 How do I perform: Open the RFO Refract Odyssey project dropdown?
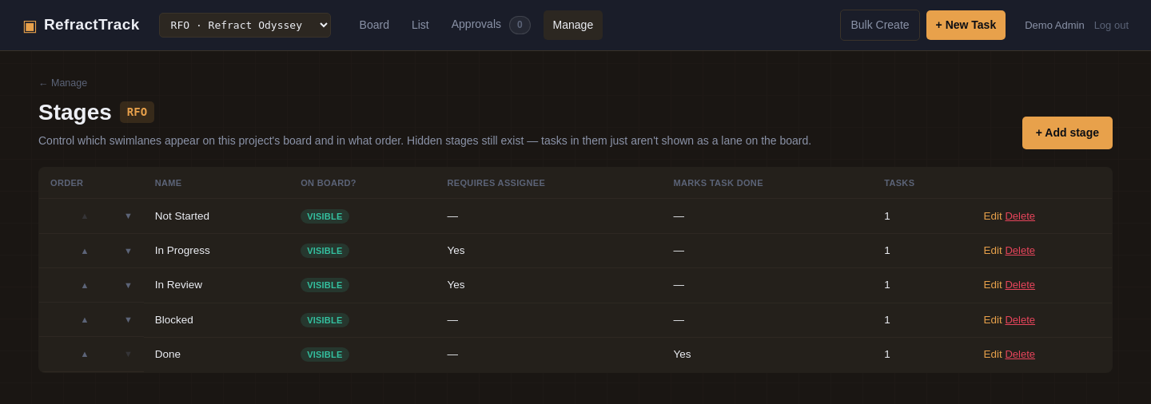coord(245,25)
